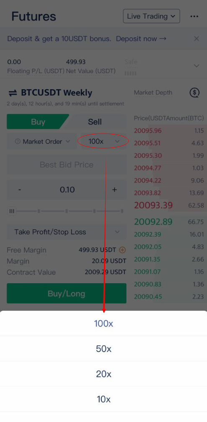Viewport: 207px width, 422px height.
Task: Expand the 100x leverage selector
Action: tap(103, 142)
